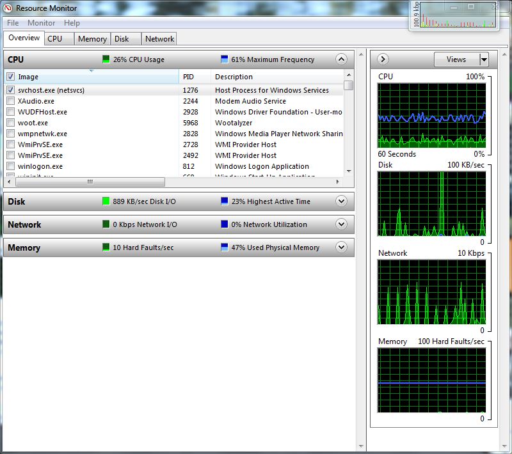Check the XAudio.exe checkbox

pos(10,101)
